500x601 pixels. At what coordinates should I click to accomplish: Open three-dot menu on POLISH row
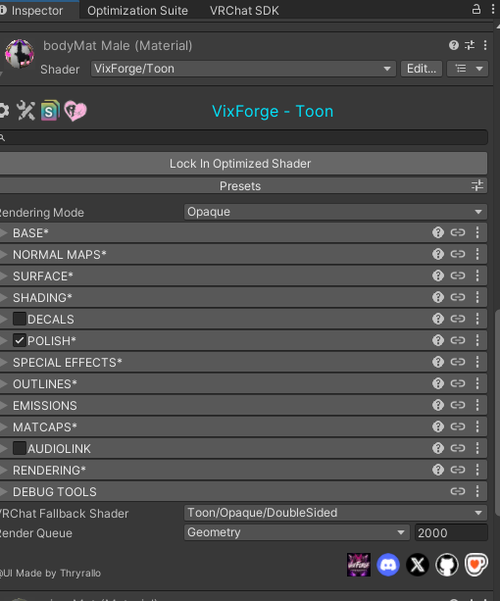477,340
